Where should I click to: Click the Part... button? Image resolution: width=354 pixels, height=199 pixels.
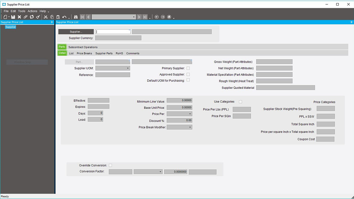79,62
